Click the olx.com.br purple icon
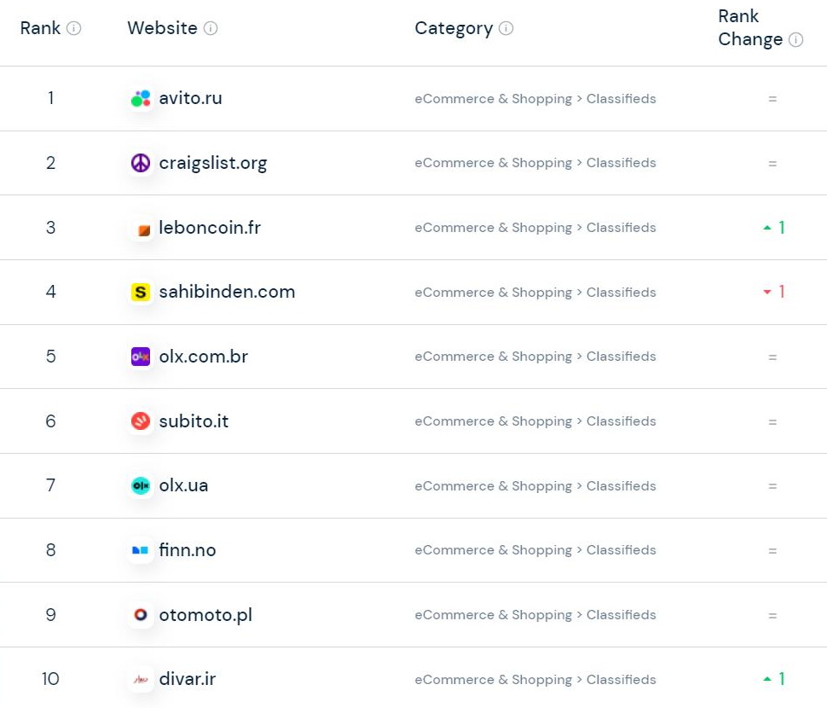The image size is (827, 708). pyautogui.click(x=141, y=357)
